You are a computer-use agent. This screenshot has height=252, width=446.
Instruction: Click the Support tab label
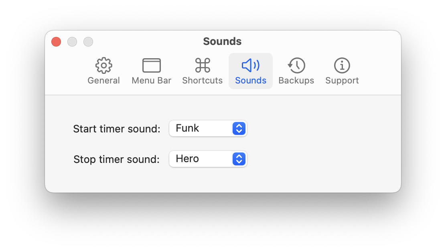tap(342, 81)
